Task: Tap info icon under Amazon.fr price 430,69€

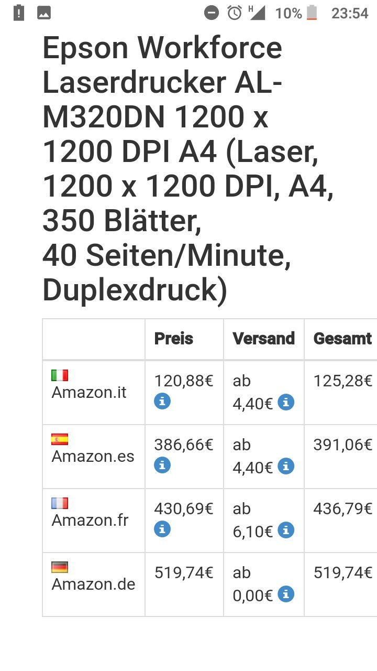Action: (162, 529)
